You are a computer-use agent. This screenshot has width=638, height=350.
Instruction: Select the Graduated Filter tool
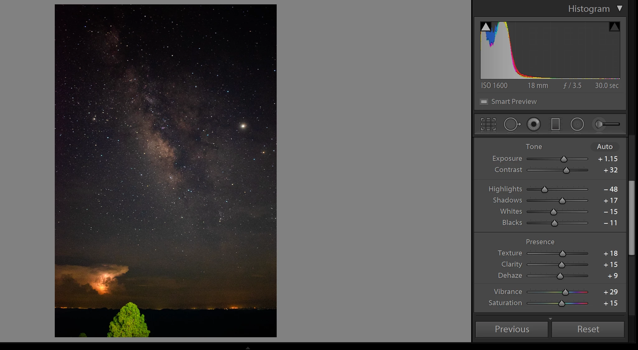pos(555,124)
